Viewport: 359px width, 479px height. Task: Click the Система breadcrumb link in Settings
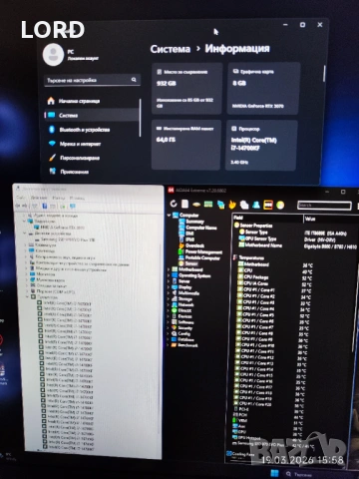[x=171, y=49]
